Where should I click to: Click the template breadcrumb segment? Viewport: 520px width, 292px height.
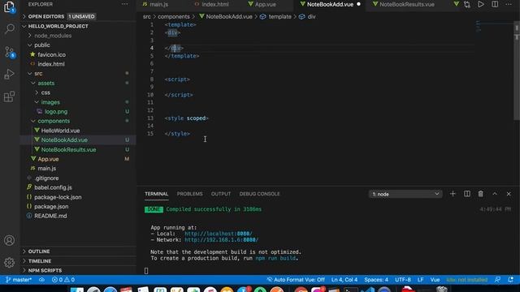(x=279, y=16)
